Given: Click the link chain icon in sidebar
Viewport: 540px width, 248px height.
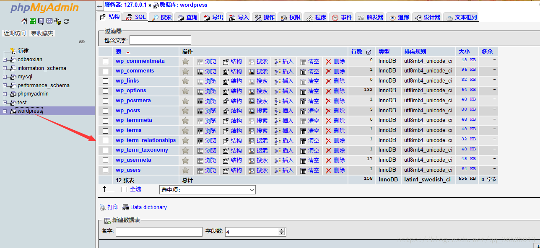Looking at the screenshot, I should (82, 41).
